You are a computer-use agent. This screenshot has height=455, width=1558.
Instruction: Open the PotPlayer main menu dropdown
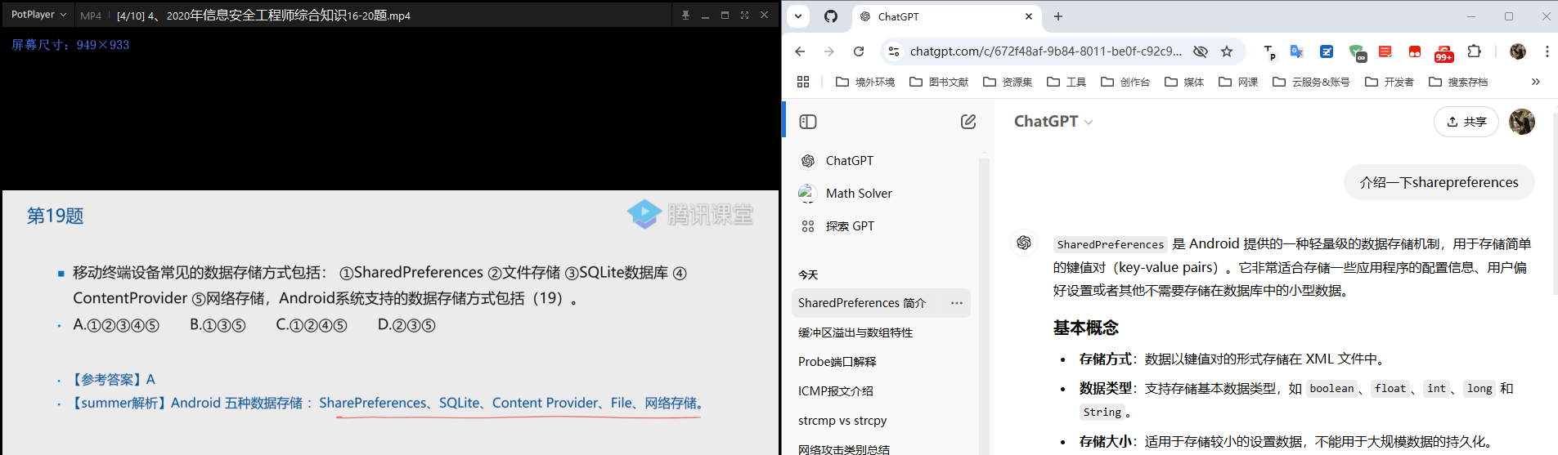38,15
